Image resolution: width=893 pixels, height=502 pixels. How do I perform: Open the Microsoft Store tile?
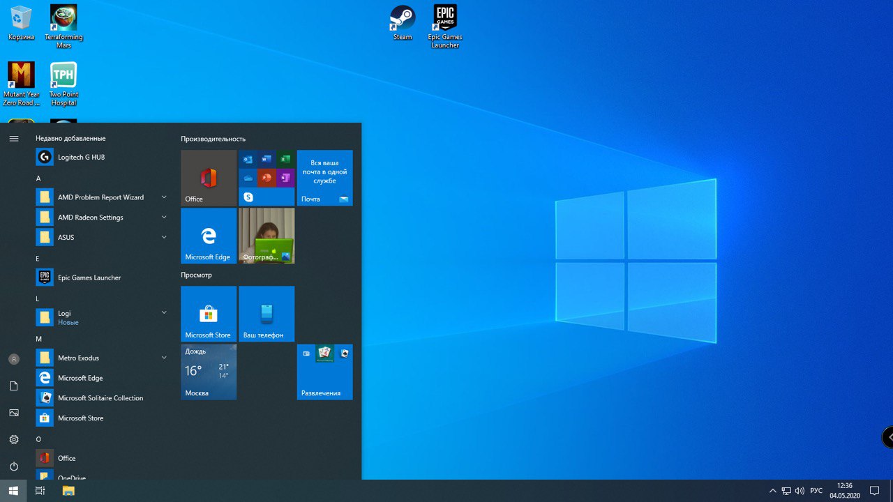coord(209,314)
